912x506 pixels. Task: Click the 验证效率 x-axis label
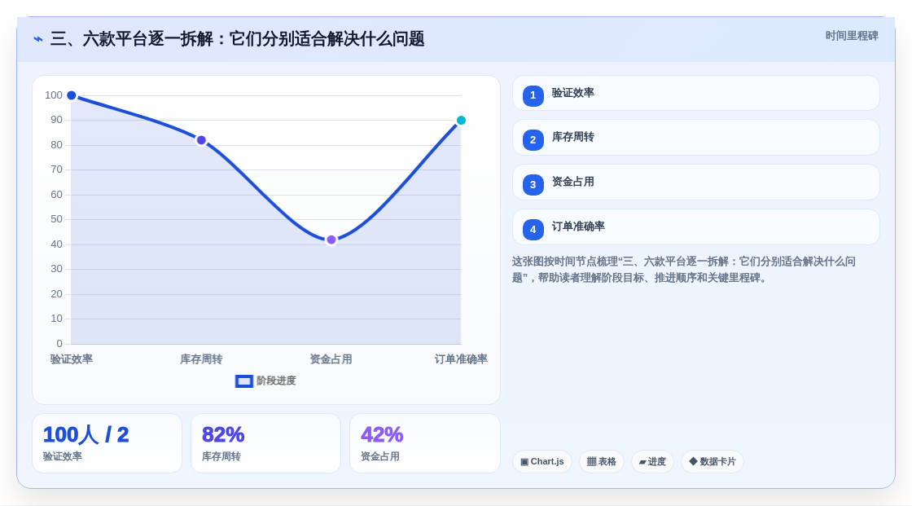point(72,359)
